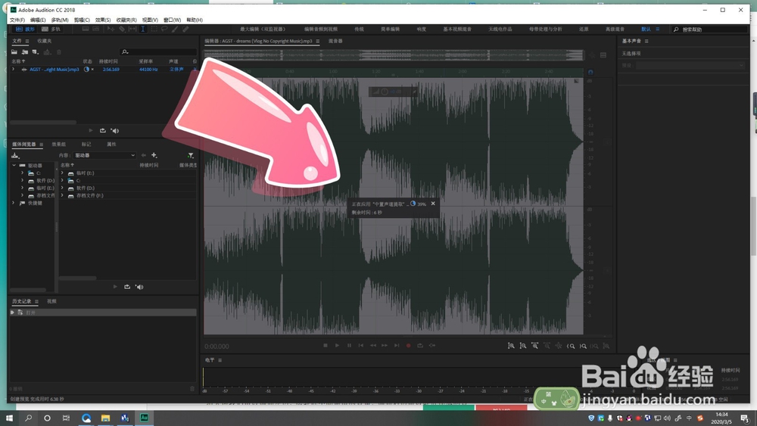Viewport: 757px width, 426px height.
Task: Open the 效果(S) menu
Action: point(103,20)
